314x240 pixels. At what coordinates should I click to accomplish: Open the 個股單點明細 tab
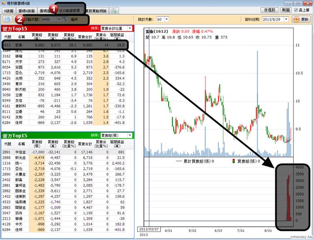click(96, 11)
